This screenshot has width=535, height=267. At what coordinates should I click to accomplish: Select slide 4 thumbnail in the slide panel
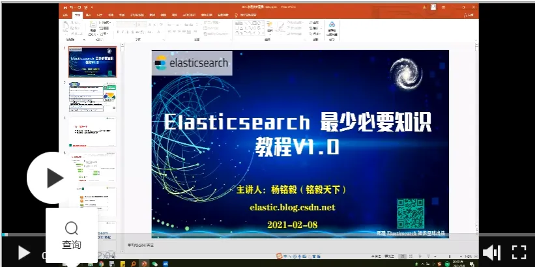pos(93,167)
